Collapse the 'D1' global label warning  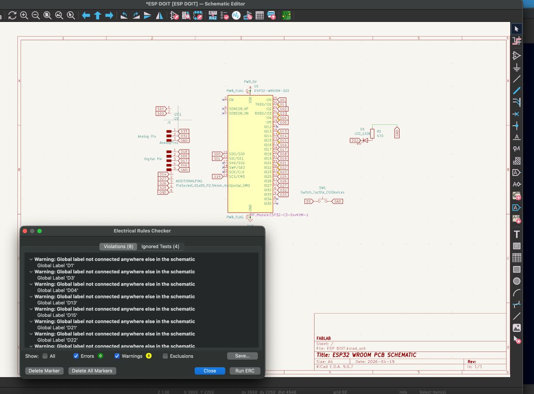(x=31, y=259)
